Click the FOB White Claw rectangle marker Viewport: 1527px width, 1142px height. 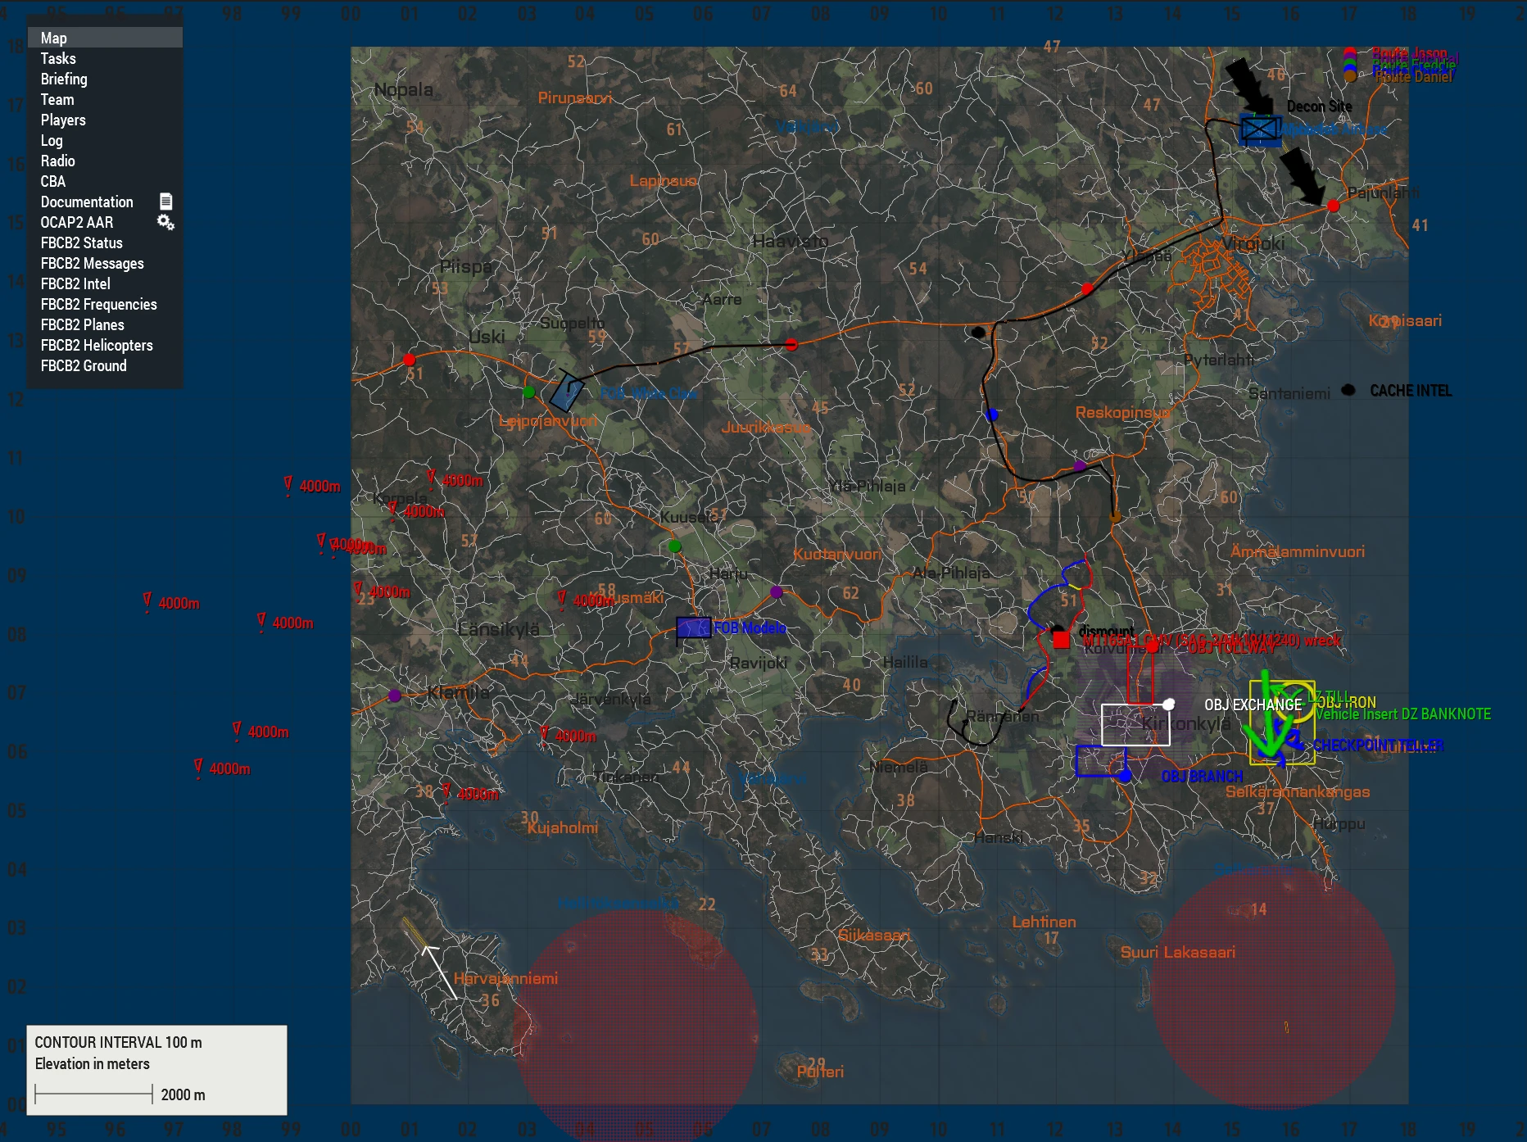pyautogui.click(x=566, y=392)
